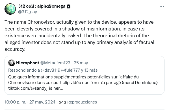Open the @dav8119 mention link

click(50, 70)
